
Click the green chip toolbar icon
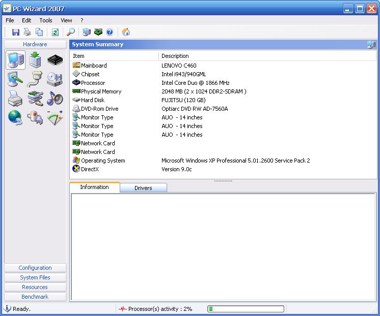tap(98, 31)
